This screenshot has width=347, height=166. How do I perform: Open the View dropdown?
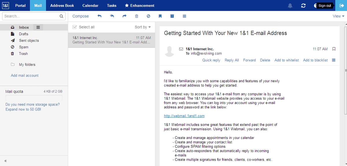coord(338,16)
